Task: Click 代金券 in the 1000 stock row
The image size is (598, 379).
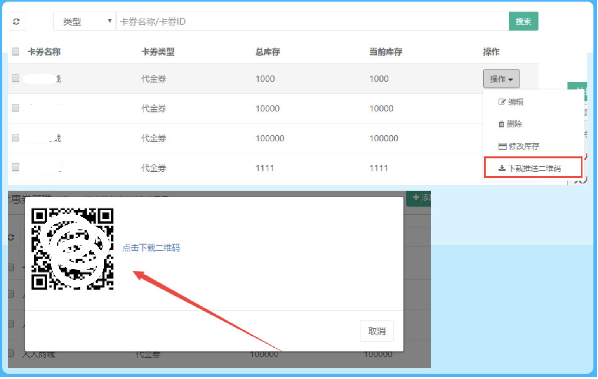Action: point(154,79)
